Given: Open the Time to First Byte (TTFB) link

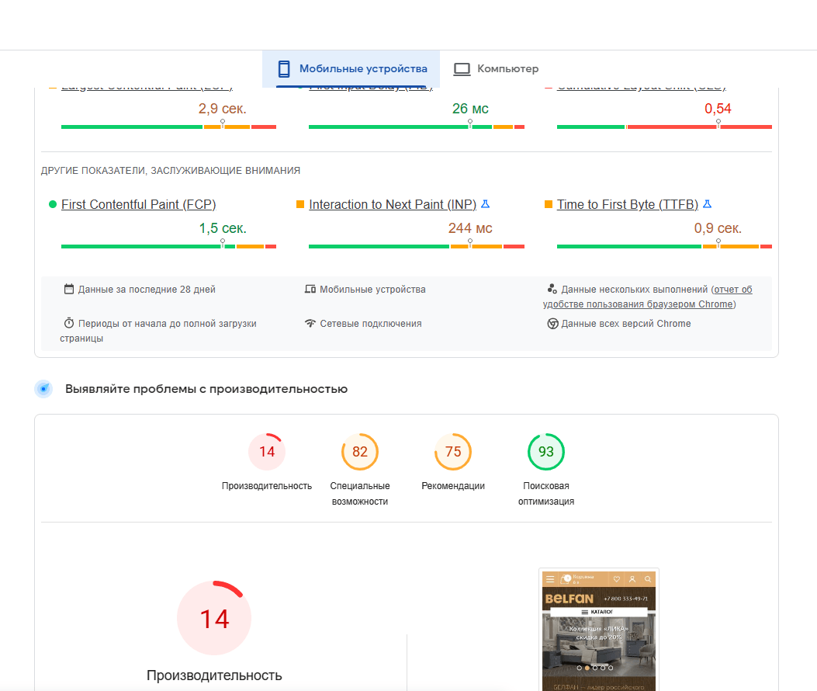Looking at the screenshot, I should point(628,204).
